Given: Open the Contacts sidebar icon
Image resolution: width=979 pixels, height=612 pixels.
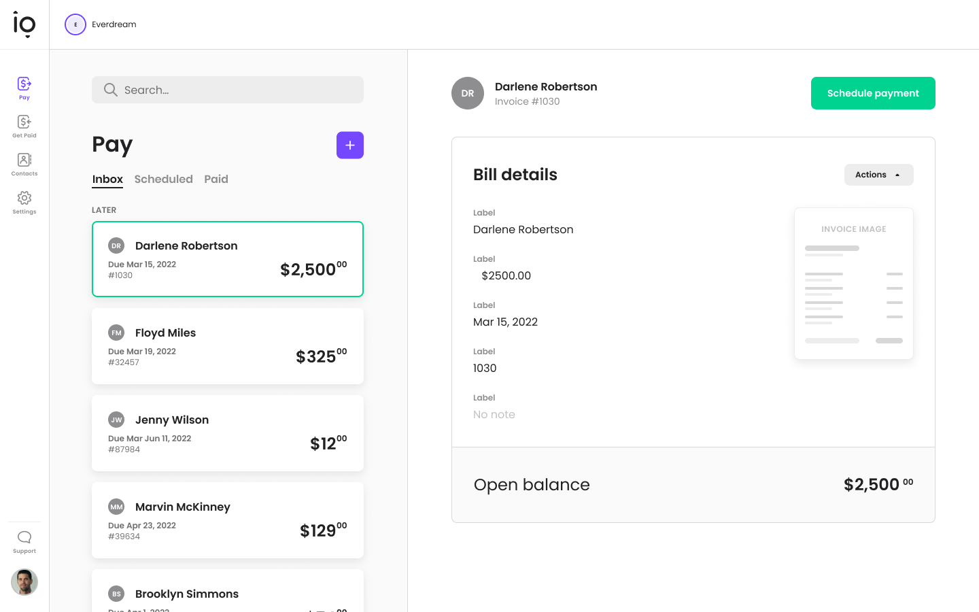Looking at the screenshot, I should point(24,164).
